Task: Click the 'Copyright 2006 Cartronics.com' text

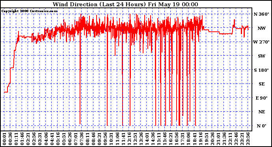Action: pos(30,11)
